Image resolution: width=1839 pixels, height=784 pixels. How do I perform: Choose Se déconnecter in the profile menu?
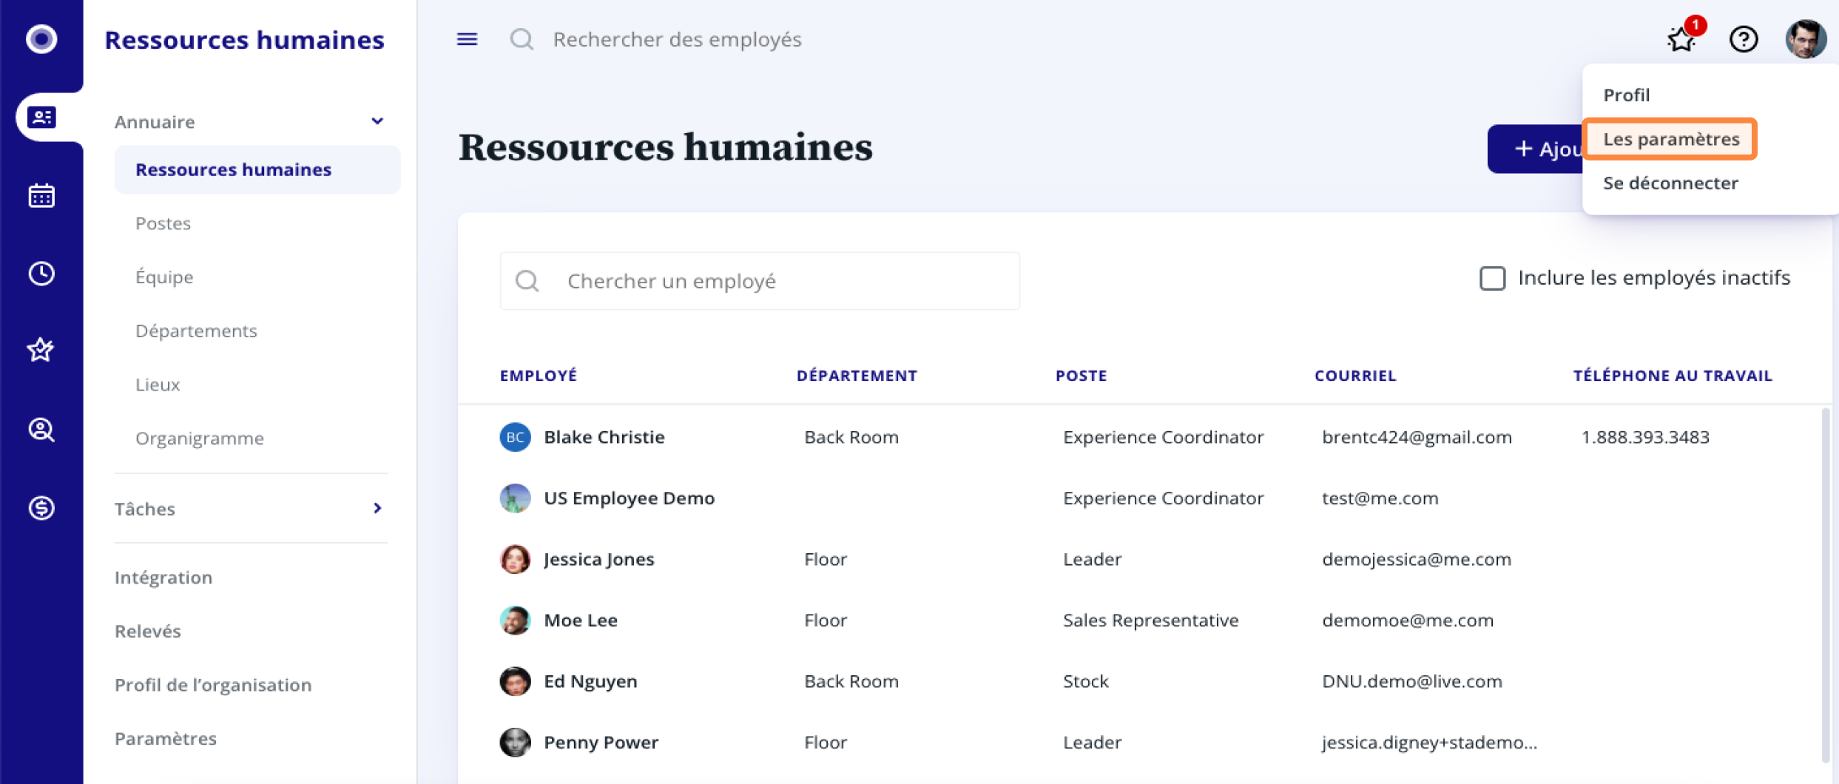coord(1670,183)
